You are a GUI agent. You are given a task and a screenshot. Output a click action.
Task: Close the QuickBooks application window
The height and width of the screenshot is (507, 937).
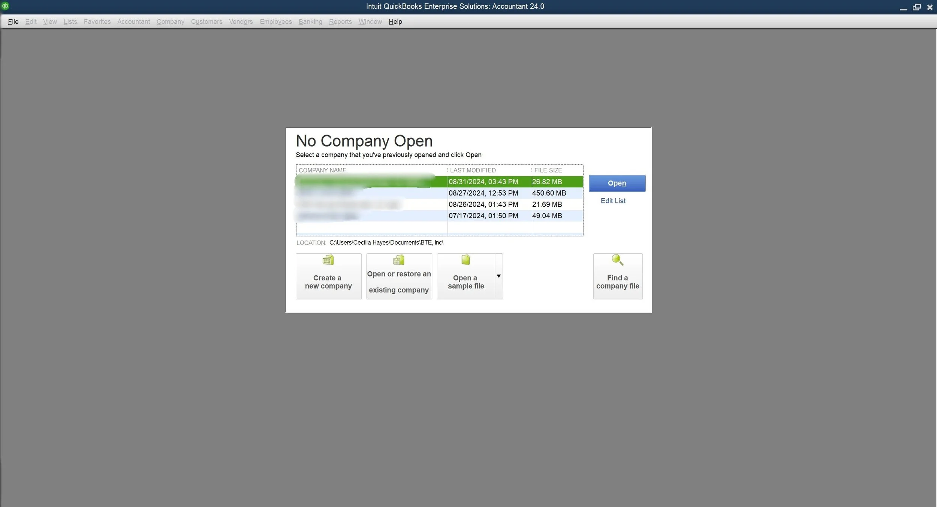[930, 7]
